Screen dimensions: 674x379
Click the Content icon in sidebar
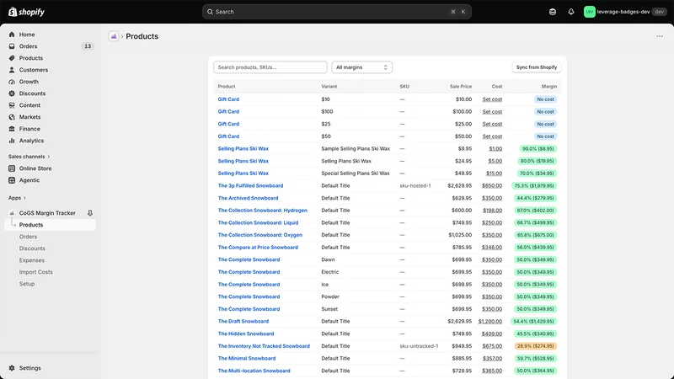coord(12,105)
